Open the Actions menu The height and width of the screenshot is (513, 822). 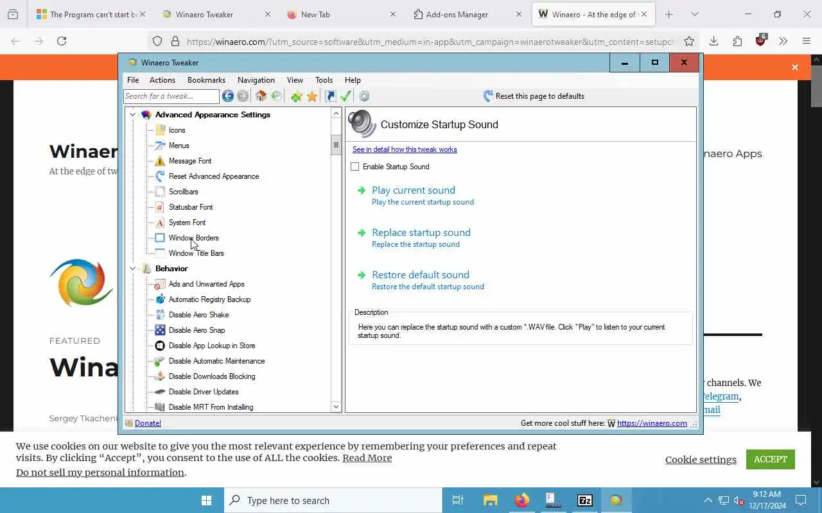(162, 80)
